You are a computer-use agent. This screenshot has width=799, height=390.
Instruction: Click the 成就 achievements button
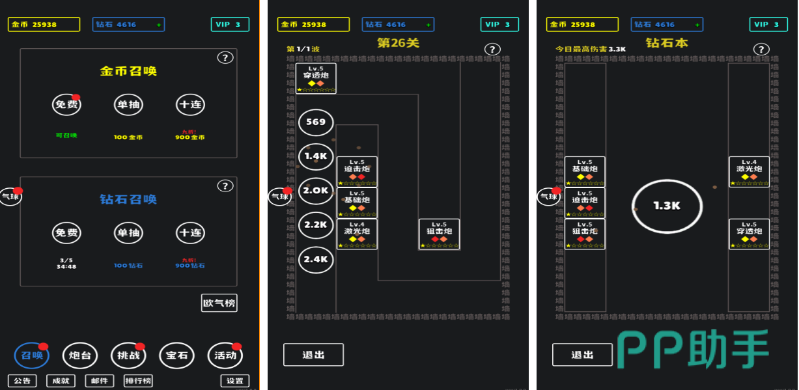coord(61,381)
